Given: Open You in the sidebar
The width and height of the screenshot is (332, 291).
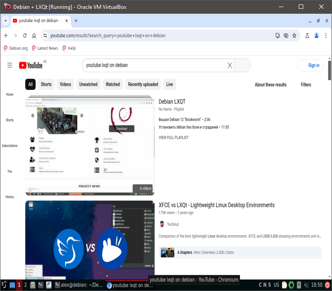Looking at the screenshot, I should [x=10, y=171].
